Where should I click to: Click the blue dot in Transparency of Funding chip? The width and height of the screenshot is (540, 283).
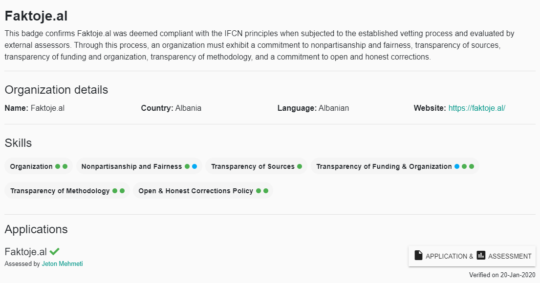456,166
